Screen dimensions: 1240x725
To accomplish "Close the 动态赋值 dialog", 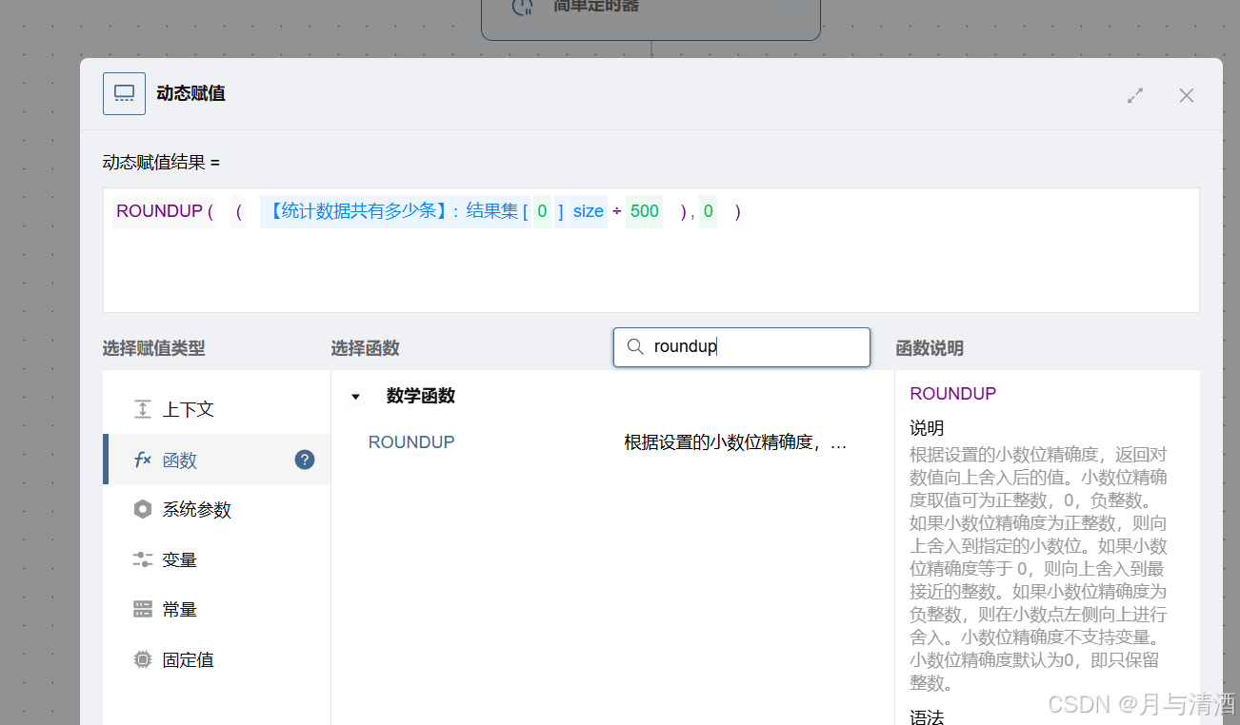I will 1187,95.
